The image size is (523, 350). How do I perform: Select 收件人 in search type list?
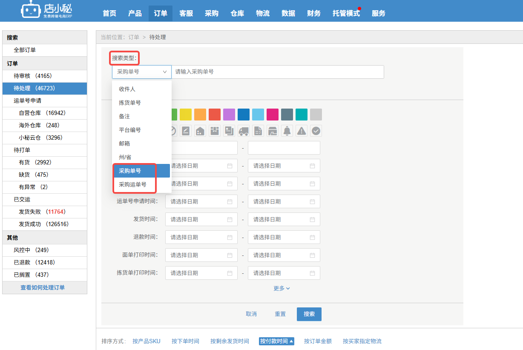coord(127,89)
